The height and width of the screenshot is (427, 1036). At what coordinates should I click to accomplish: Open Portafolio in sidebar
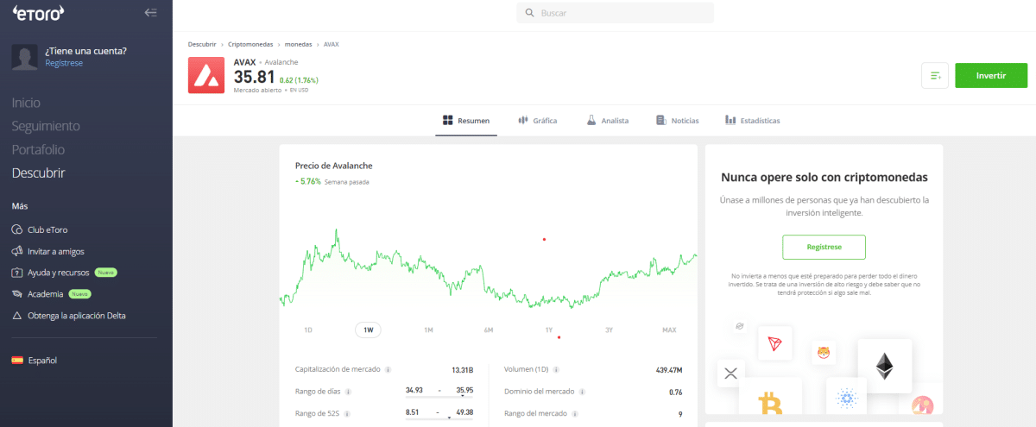(x=38, y=149)
